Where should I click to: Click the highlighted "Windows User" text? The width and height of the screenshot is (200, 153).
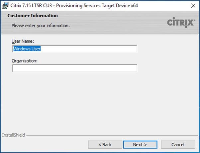tap(27, 49)
